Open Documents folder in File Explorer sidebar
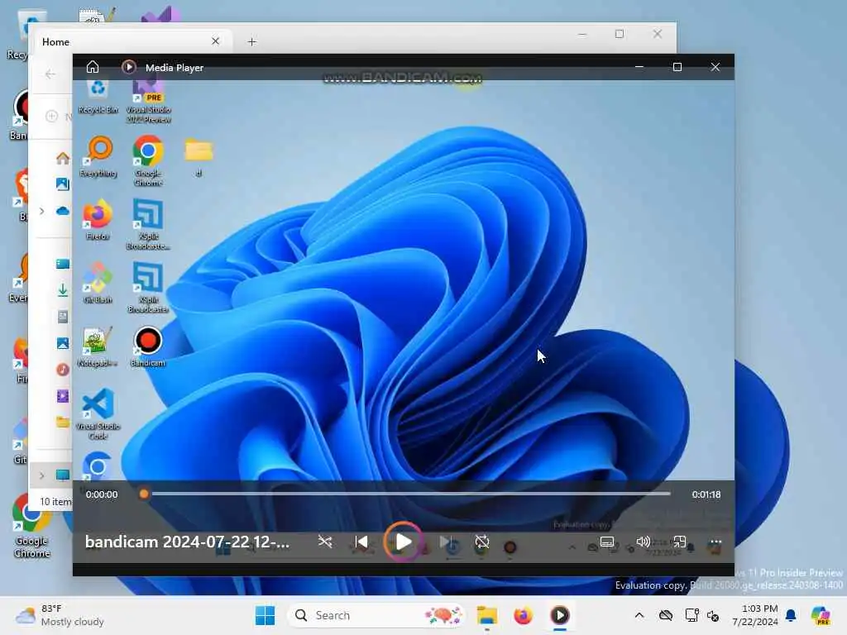Screen dimensions: 847x635 [63, 317]
